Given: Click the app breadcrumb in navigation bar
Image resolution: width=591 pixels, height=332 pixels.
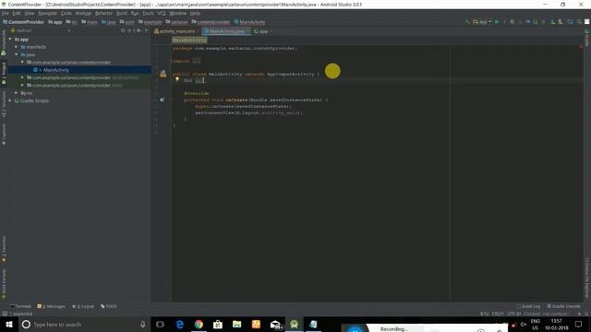Looking at the screenshot, I should [55, 22].
